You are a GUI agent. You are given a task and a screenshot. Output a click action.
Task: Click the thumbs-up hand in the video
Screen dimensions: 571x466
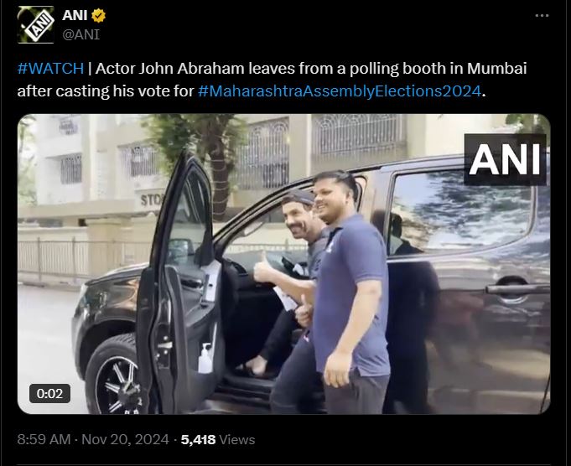coord(262,269)
